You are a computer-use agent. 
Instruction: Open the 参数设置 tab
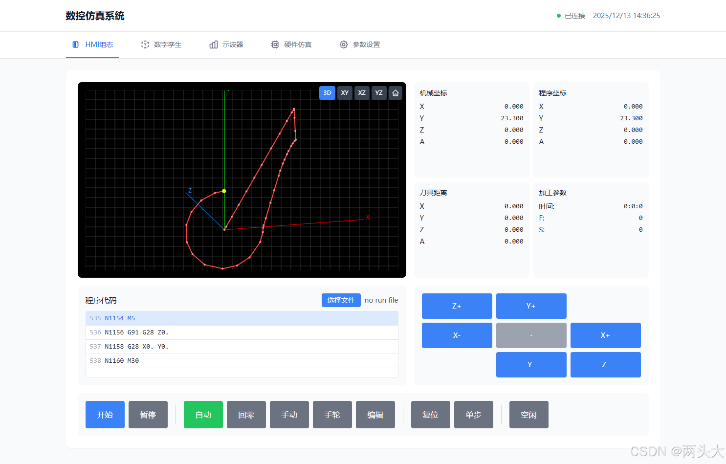click(360, 44)
